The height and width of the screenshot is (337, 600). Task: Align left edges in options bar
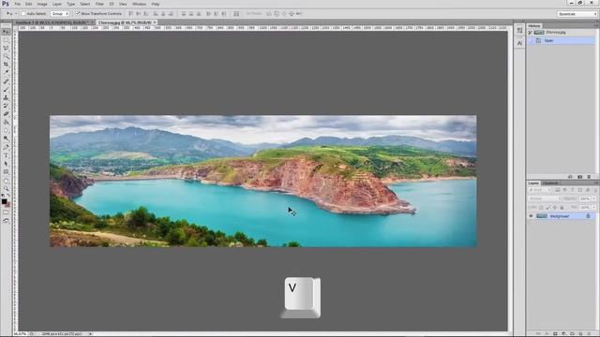point(156,14)
